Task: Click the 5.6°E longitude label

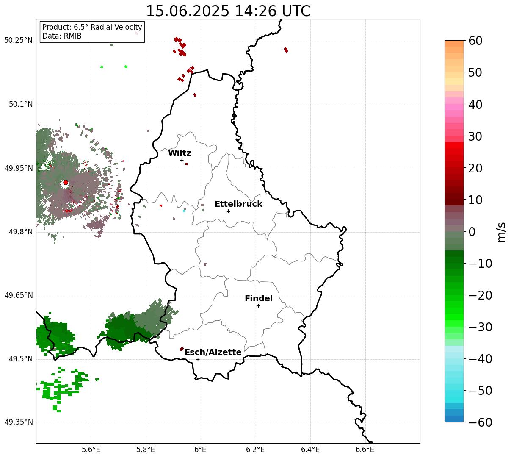Action: 91,450
